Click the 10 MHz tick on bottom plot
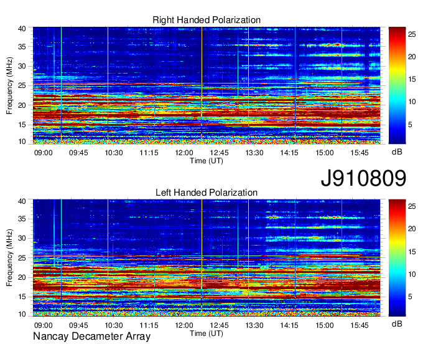 pyautogui.click(x=22, y=314)
